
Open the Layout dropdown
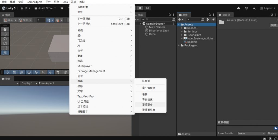268,8
